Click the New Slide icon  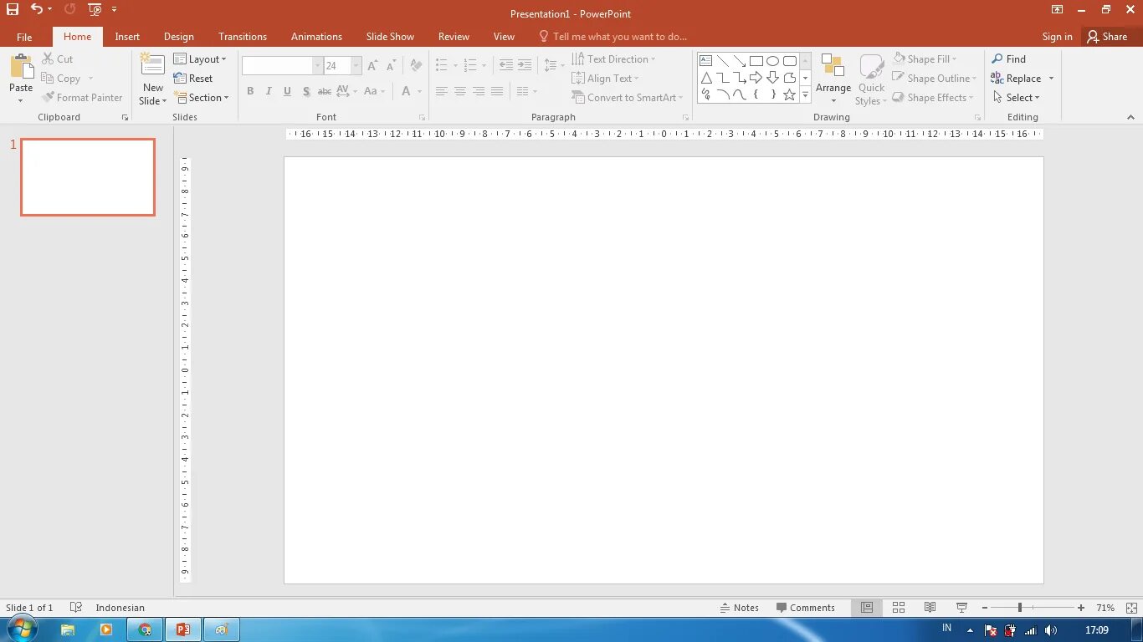[152, 65]
